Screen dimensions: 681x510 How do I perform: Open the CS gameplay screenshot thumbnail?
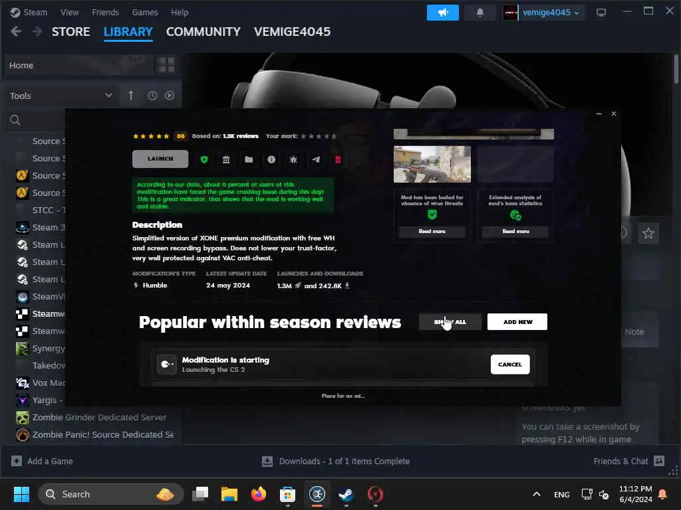point(432,164)
